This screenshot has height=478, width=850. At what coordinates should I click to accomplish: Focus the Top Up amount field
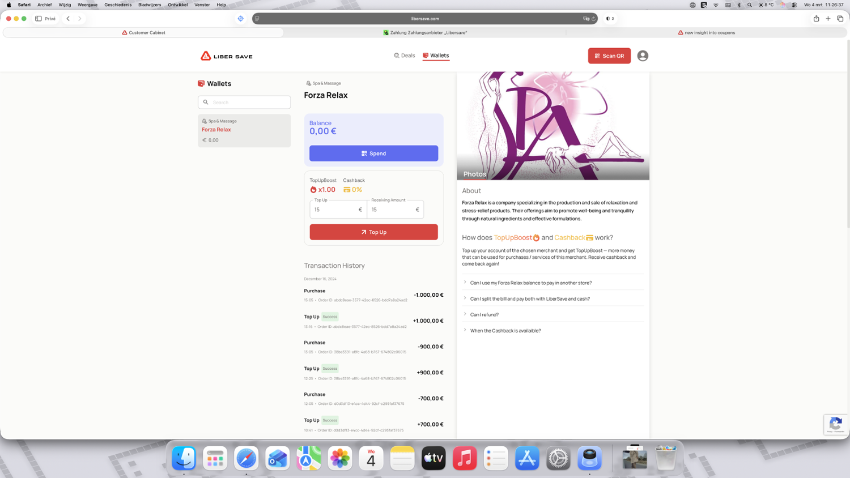[335, 210]
